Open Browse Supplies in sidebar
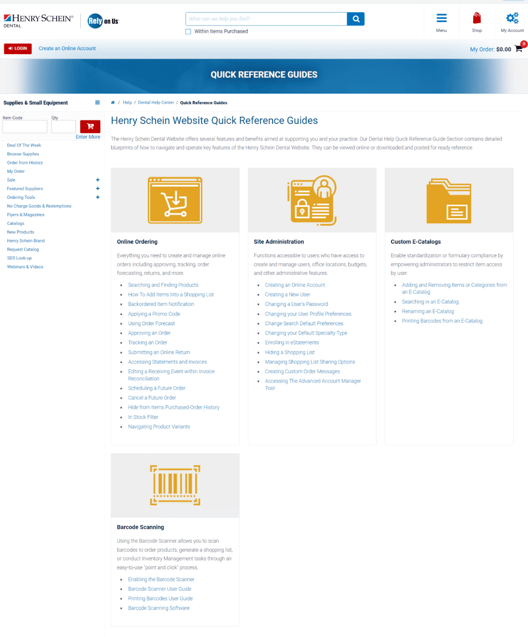 coord(23,154)
